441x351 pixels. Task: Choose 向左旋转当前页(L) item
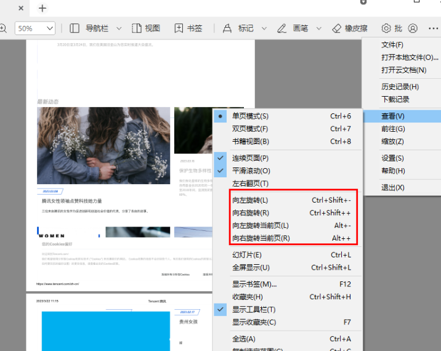288,225
